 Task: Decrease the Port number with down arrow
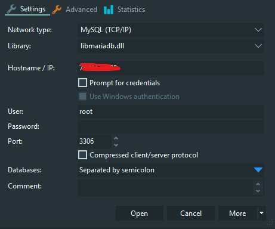tap(116, 145)
